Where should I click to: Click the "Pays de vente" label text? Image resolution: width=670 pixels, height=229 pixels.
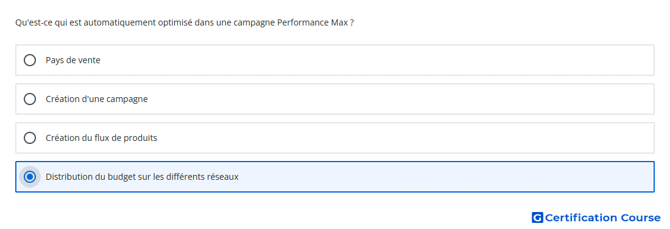tap(73, 60)
